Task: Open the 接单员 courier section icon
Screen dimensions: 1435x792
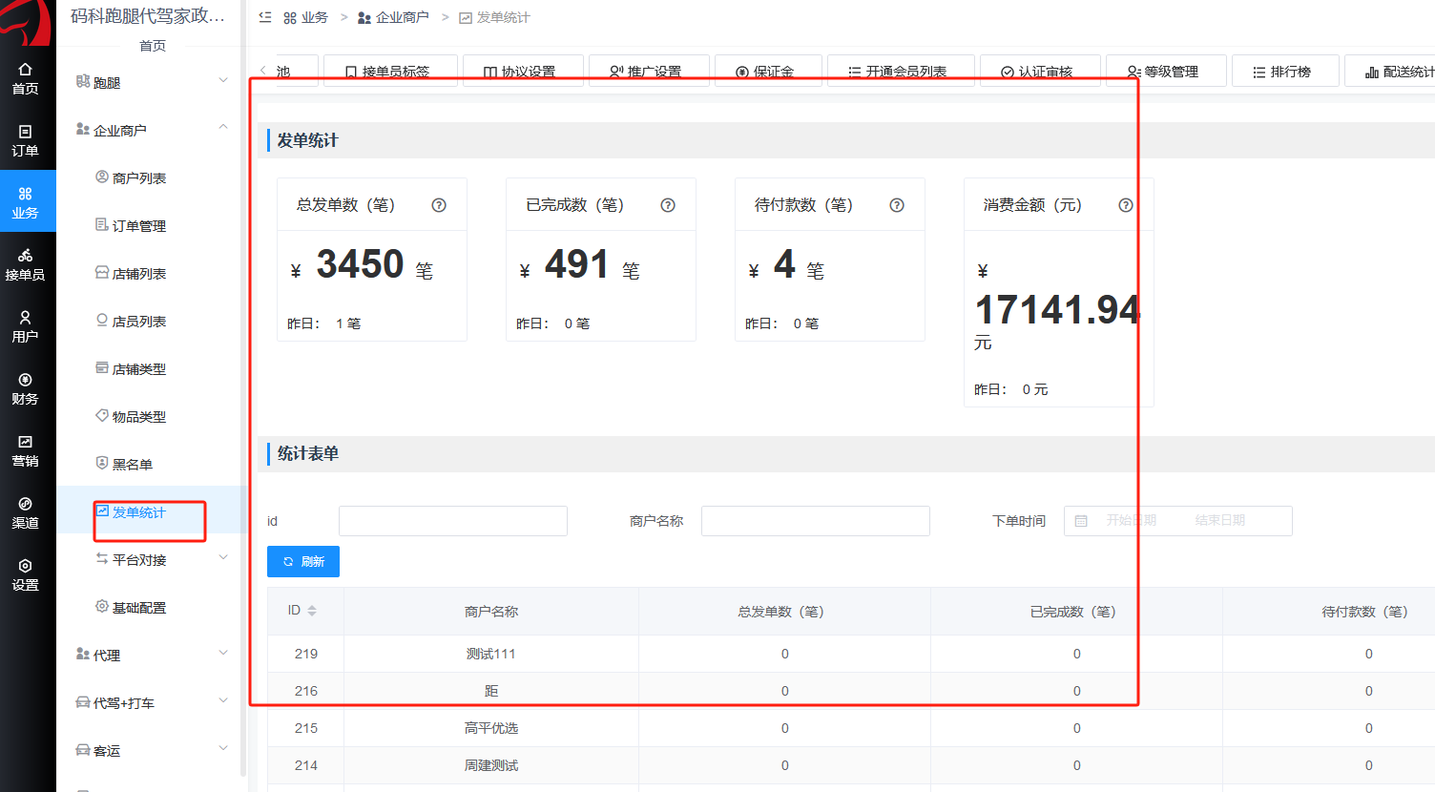Action: (x=25, y=264)
